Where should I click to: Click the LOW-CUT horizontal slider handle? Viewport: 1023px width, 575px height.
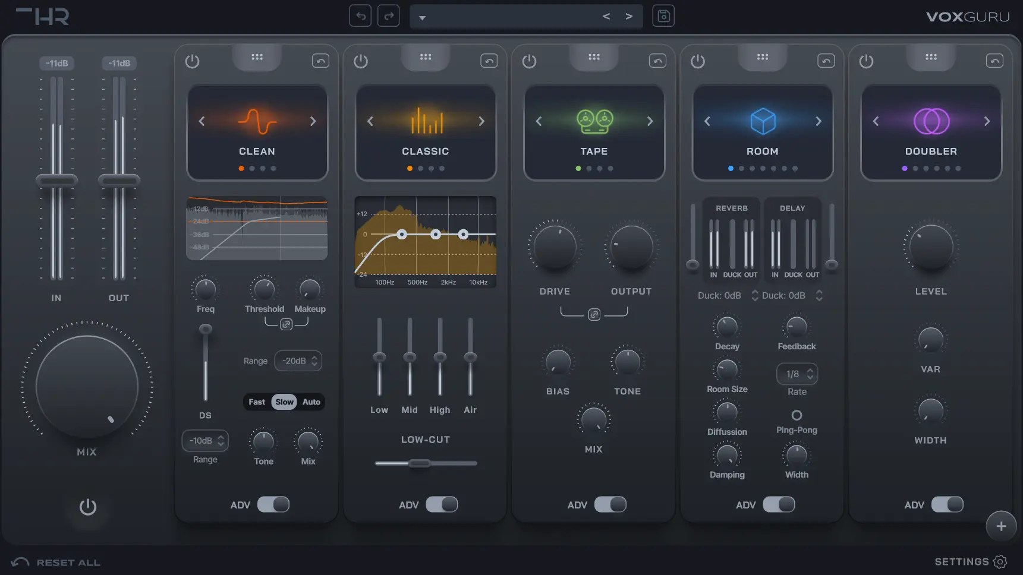pyautogui.click(x=420, y=463)
